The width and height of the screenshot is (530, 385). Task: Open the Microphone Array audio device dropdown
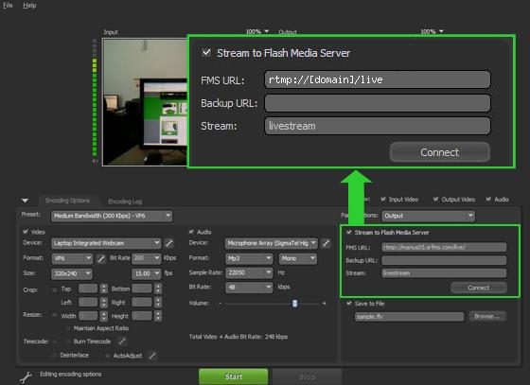tap(271, 243)
